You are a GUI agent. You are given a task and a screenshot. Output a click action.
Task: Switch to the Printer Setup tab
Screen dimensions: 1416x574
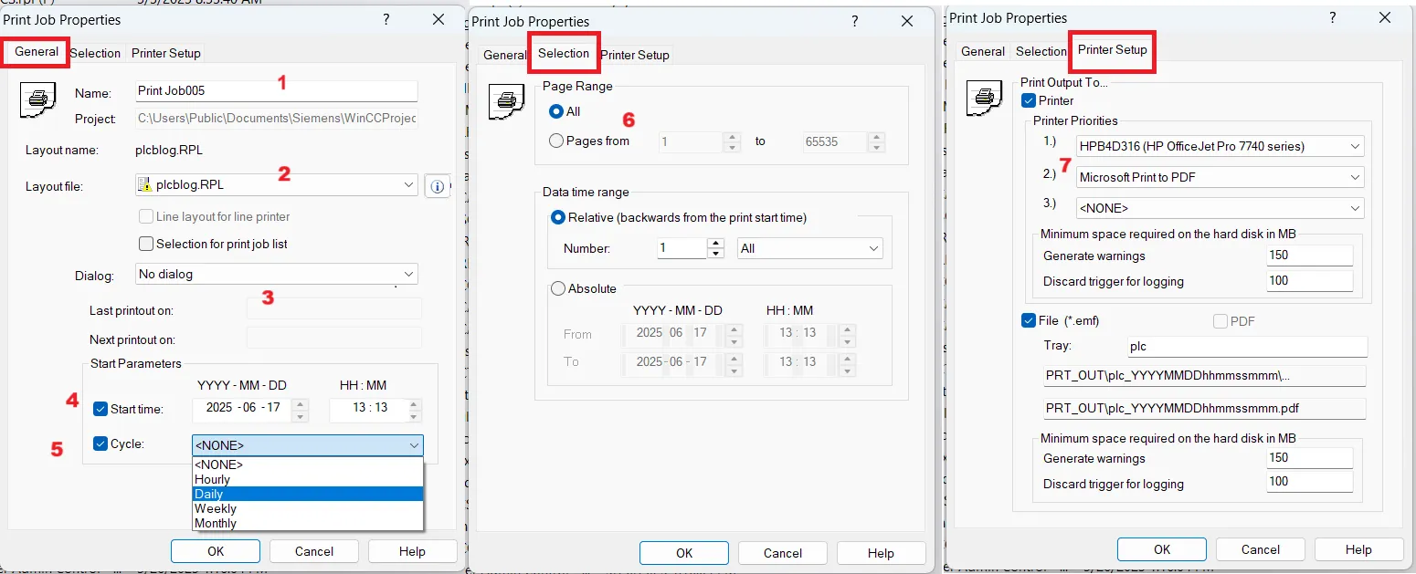pos(1112,52)
